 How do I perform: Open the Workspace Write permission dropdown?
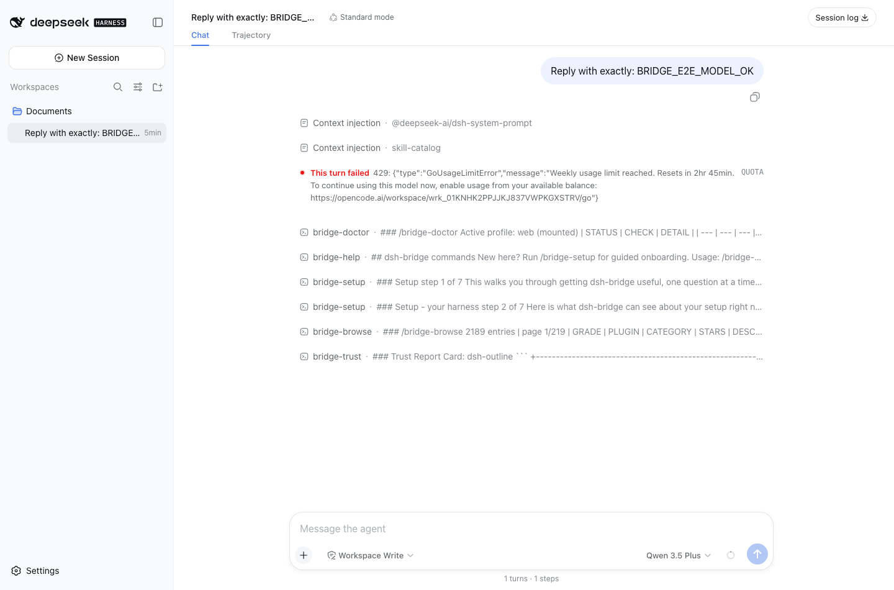[x=371, y=555]
